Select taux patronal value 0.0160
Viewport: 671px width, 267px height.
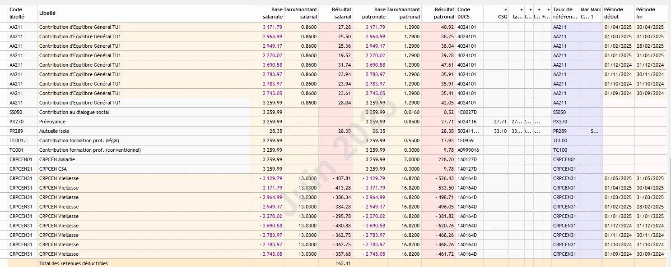(x=411, y=112)
